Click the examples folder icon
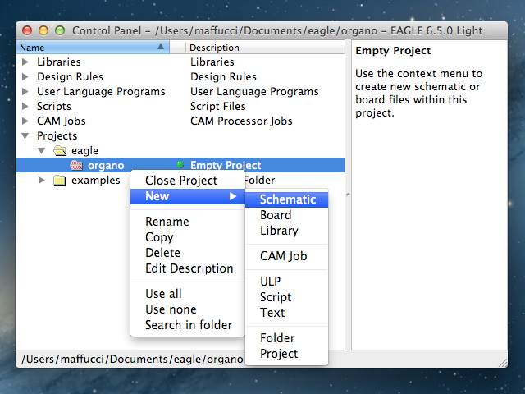The width and height of the screenshot is (525, 394). [x=59, y=181]
